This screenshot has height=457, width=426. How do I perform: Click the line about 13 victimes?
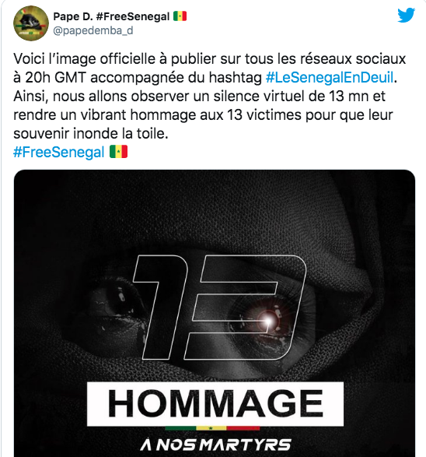click(203, 114)
